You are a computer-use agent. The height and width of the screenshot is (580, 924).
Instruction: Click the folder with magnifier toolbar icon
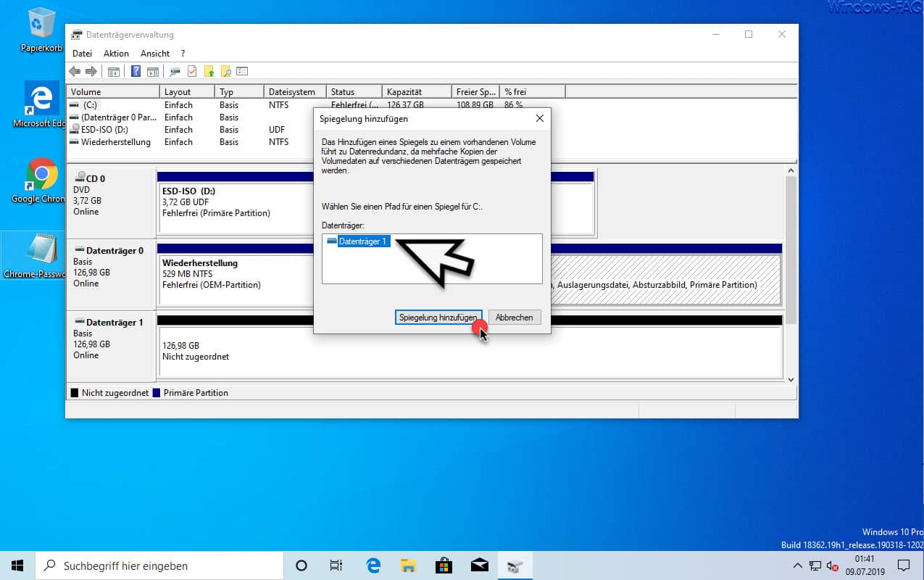pyautogui.click(x=225, y=71)
